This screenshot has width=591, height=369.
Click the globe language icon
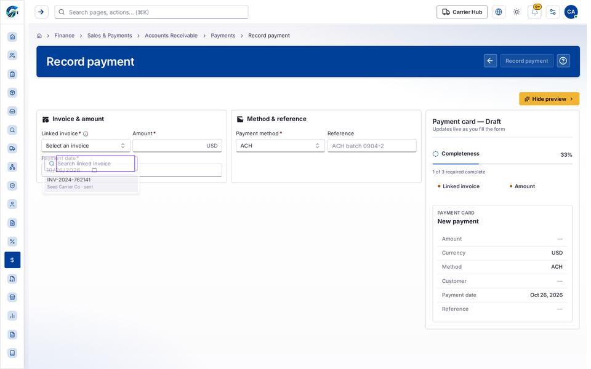(x=499, y=12)
